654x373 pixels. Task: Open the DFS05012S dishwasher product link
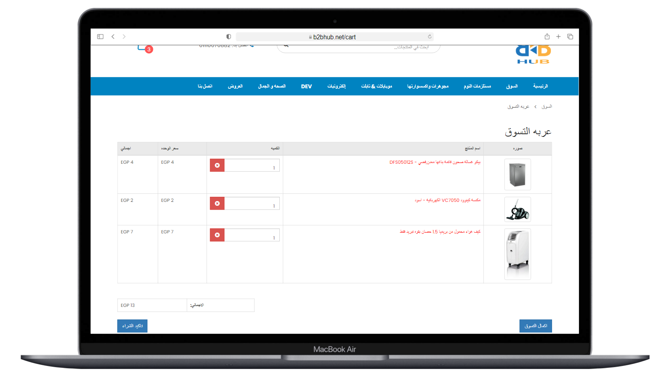pyautogui.click(x=435, y=162)
